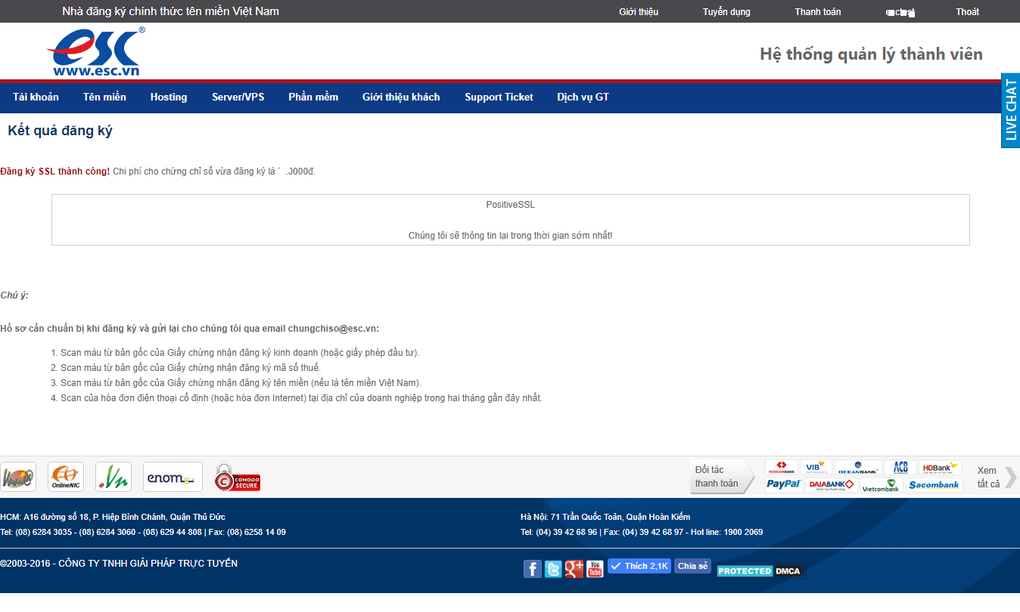The image size is (1020, 612).
Task: Click the PayPal payment logo
Action: [784, 484]
